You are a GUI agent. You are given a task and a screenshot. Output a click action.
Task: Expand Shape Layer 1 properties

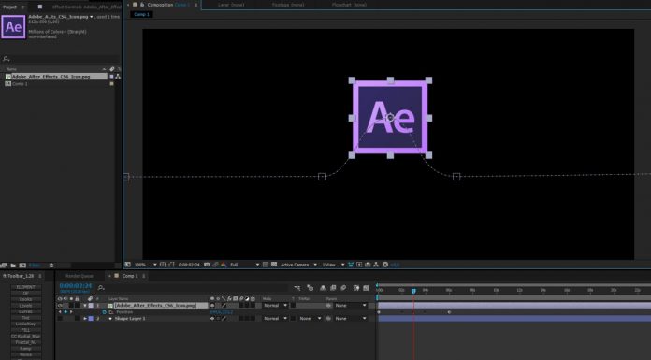point(85,319)
